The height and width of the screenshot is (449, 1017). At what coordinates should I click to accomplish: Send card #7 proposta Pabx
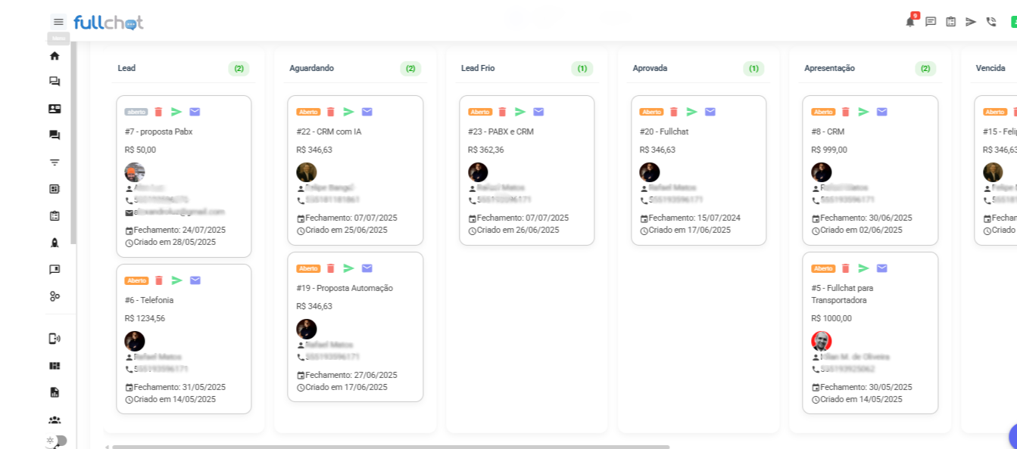(x=176, y=112)
